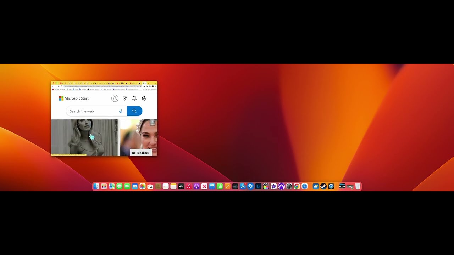Open Finder from the Dock

96,186
